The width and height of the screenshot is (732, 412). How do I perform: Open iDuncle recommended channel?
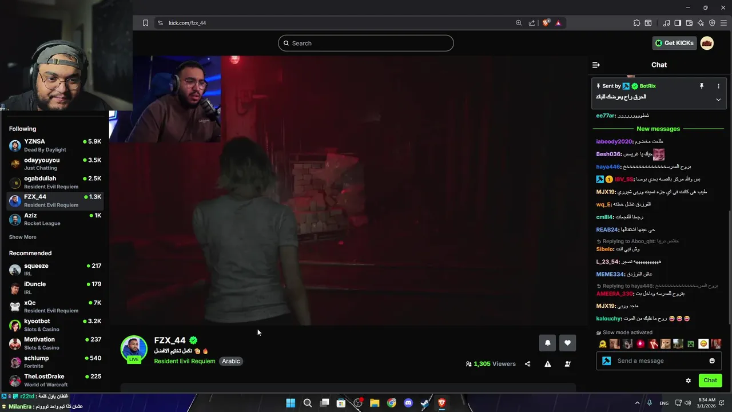54,288
